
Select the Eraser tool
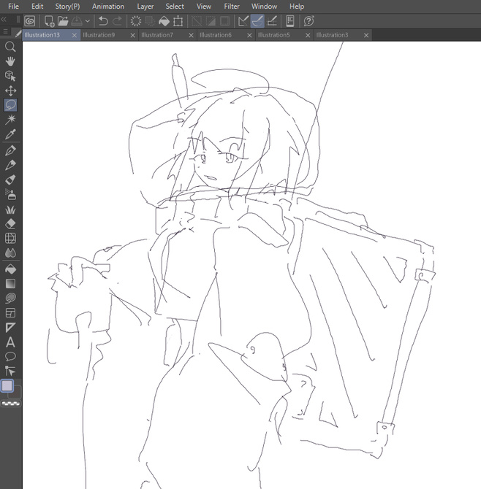tap(10, 223)
